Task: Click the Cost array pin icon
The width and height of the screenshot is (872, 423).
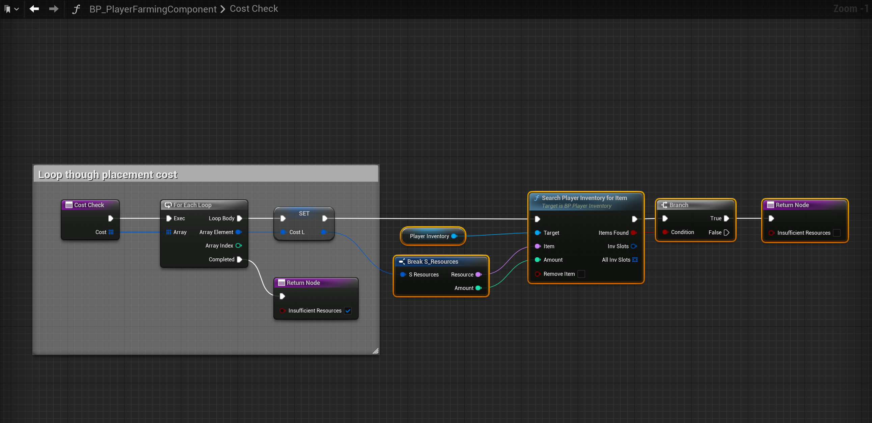Action: tap(111, 232)
